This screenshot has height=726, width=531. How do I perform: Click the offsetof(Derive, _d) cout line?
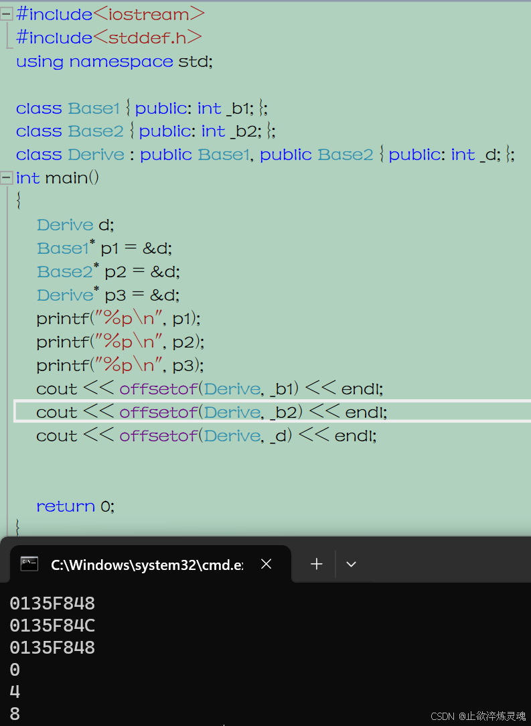click(206, 436)
